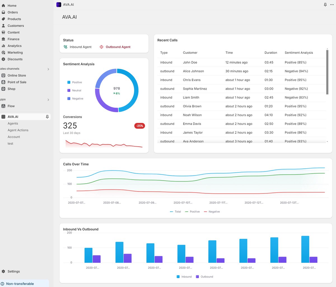Navigate to the Analytics section
This screenshot has height=287, width=336.
(x=15, y=46)
